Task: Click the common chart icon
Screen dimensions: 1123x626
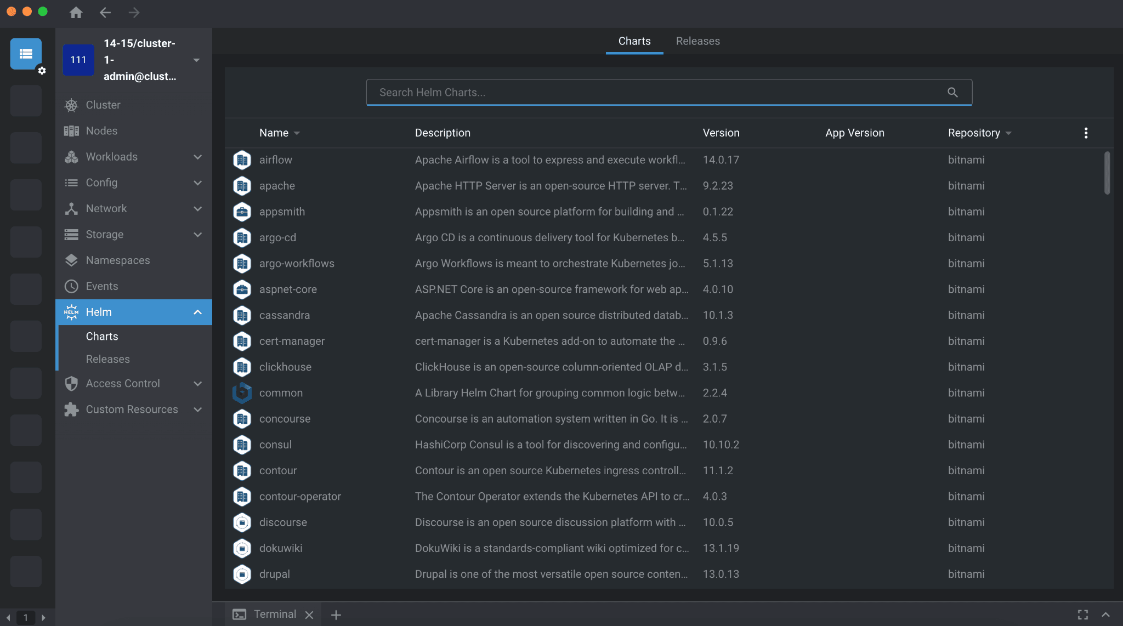Action: tap(242, 393)
